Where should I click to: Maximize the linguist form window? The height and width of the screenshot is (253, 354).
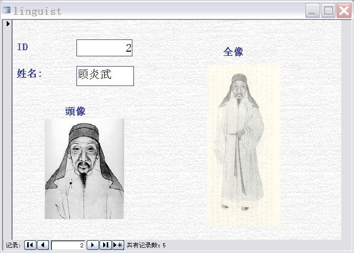(x=328, y=10)
